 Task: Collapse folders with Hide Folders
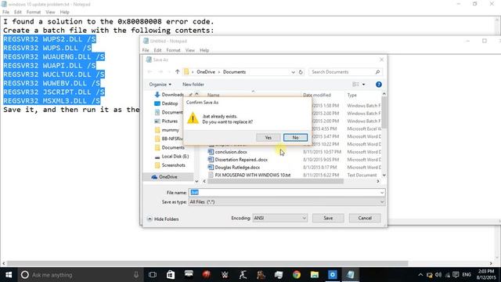(x=163, y=219)
